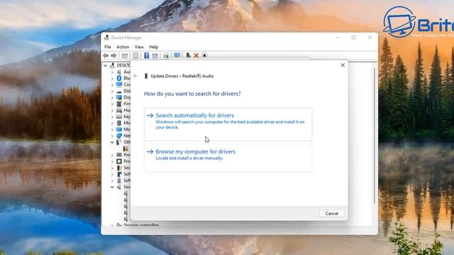Expand the Monitors tree category

[x=112, y=130]
